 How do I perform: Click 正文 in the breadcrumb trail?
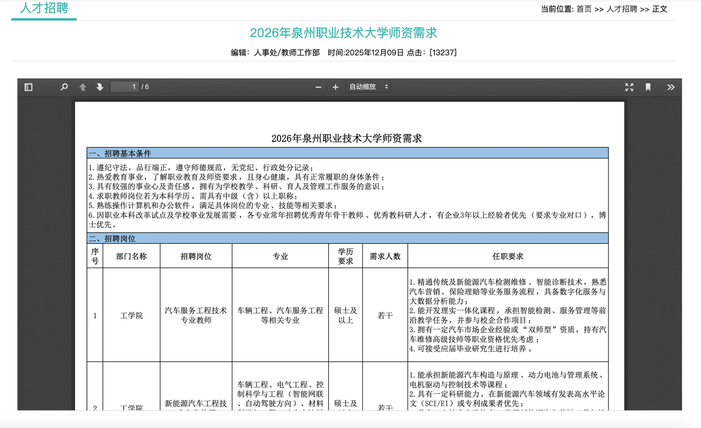(x=660, y=9)
